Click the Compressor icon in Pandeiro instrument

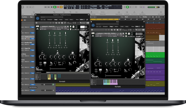[72, 52]
